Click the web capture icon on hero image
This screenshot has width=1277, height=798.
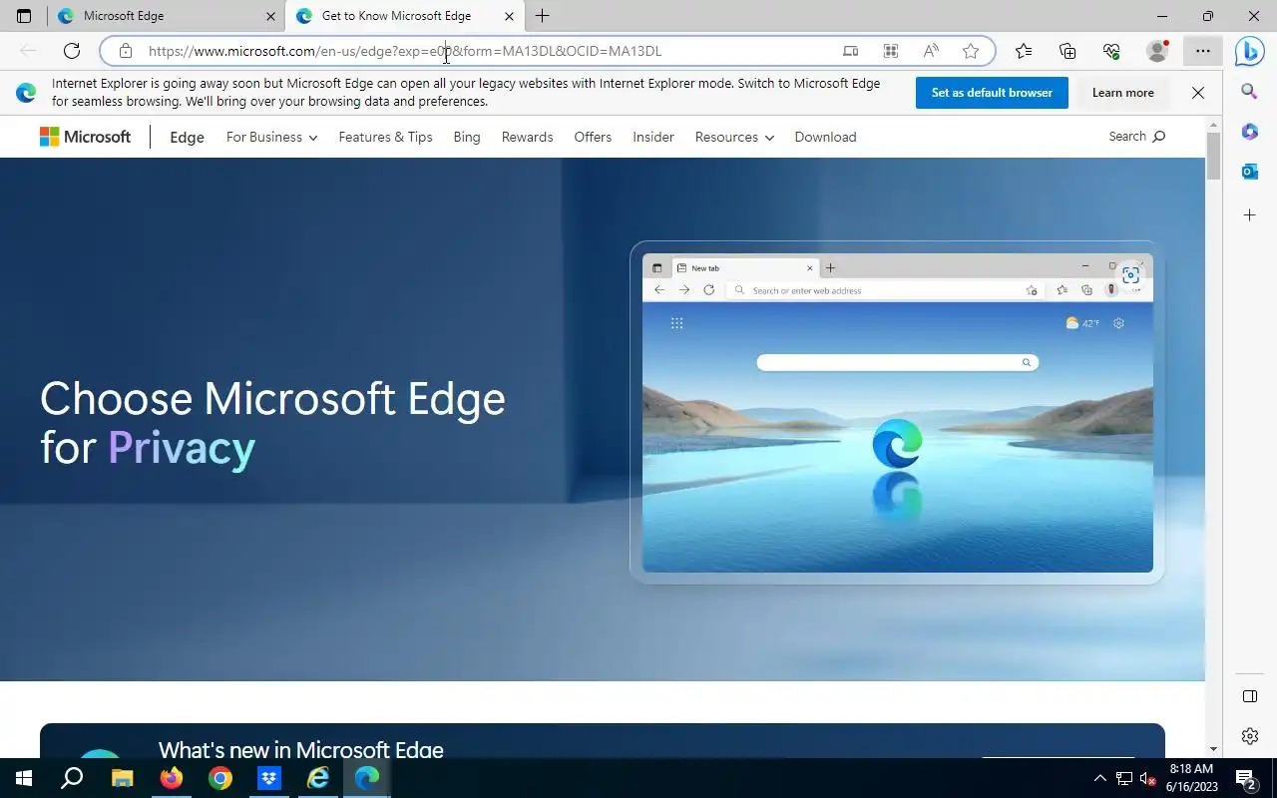[1130, 275]
